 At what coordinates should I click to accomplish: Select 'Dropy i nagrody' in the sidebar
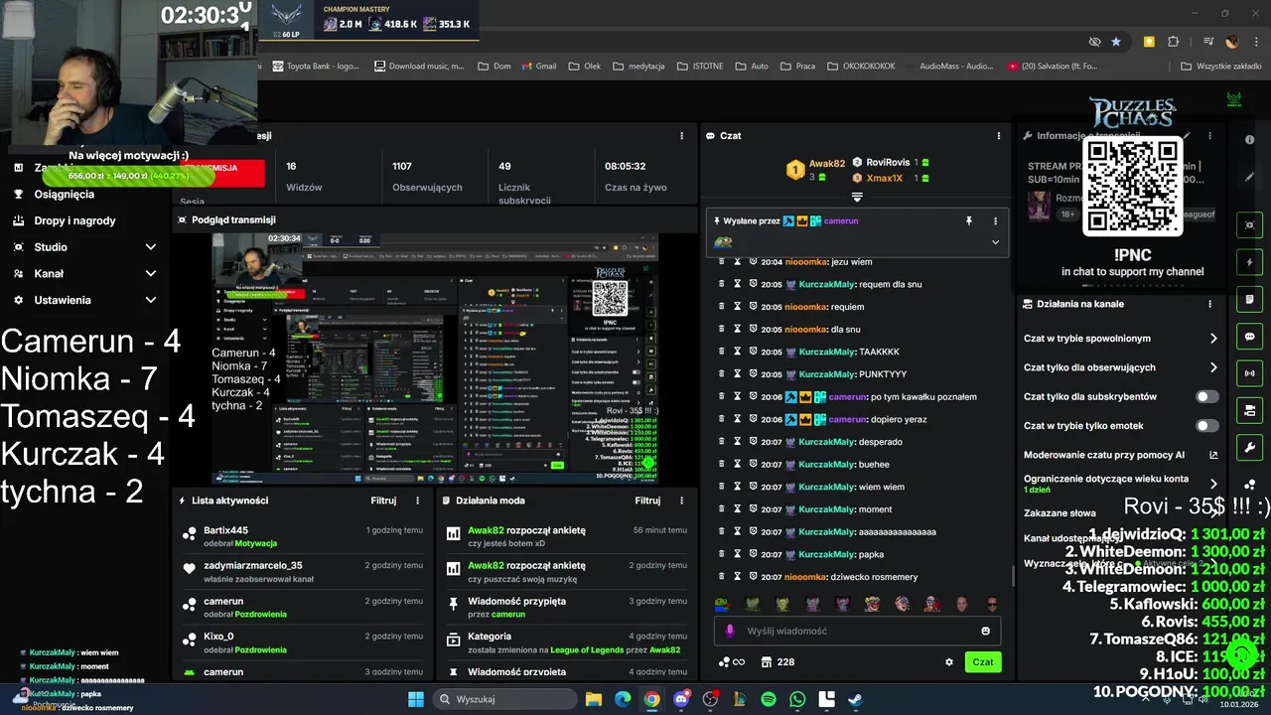pos(74,220)
